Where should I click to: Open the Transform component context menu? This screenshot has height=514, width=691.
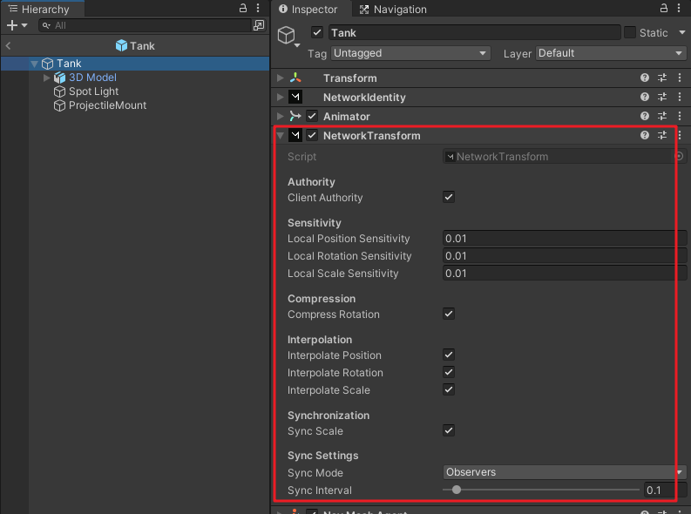tap(680, 78)
